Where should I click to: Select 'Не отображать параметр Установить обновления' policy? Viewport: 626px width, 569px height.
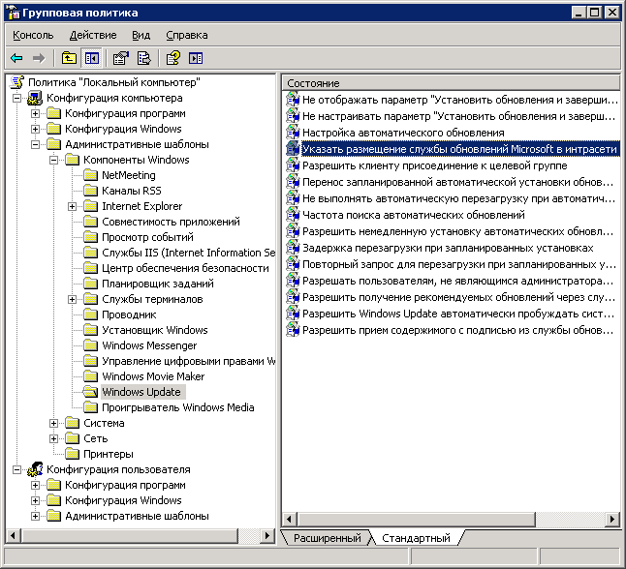(460, 100)
